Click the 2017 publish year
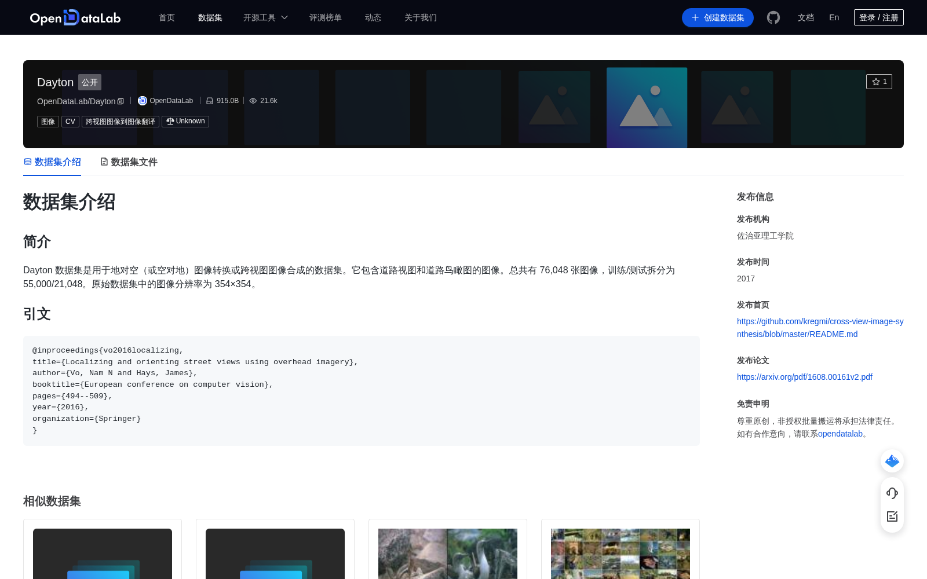The width and height of the screenshot is (927, 579). tap(746, 278)
